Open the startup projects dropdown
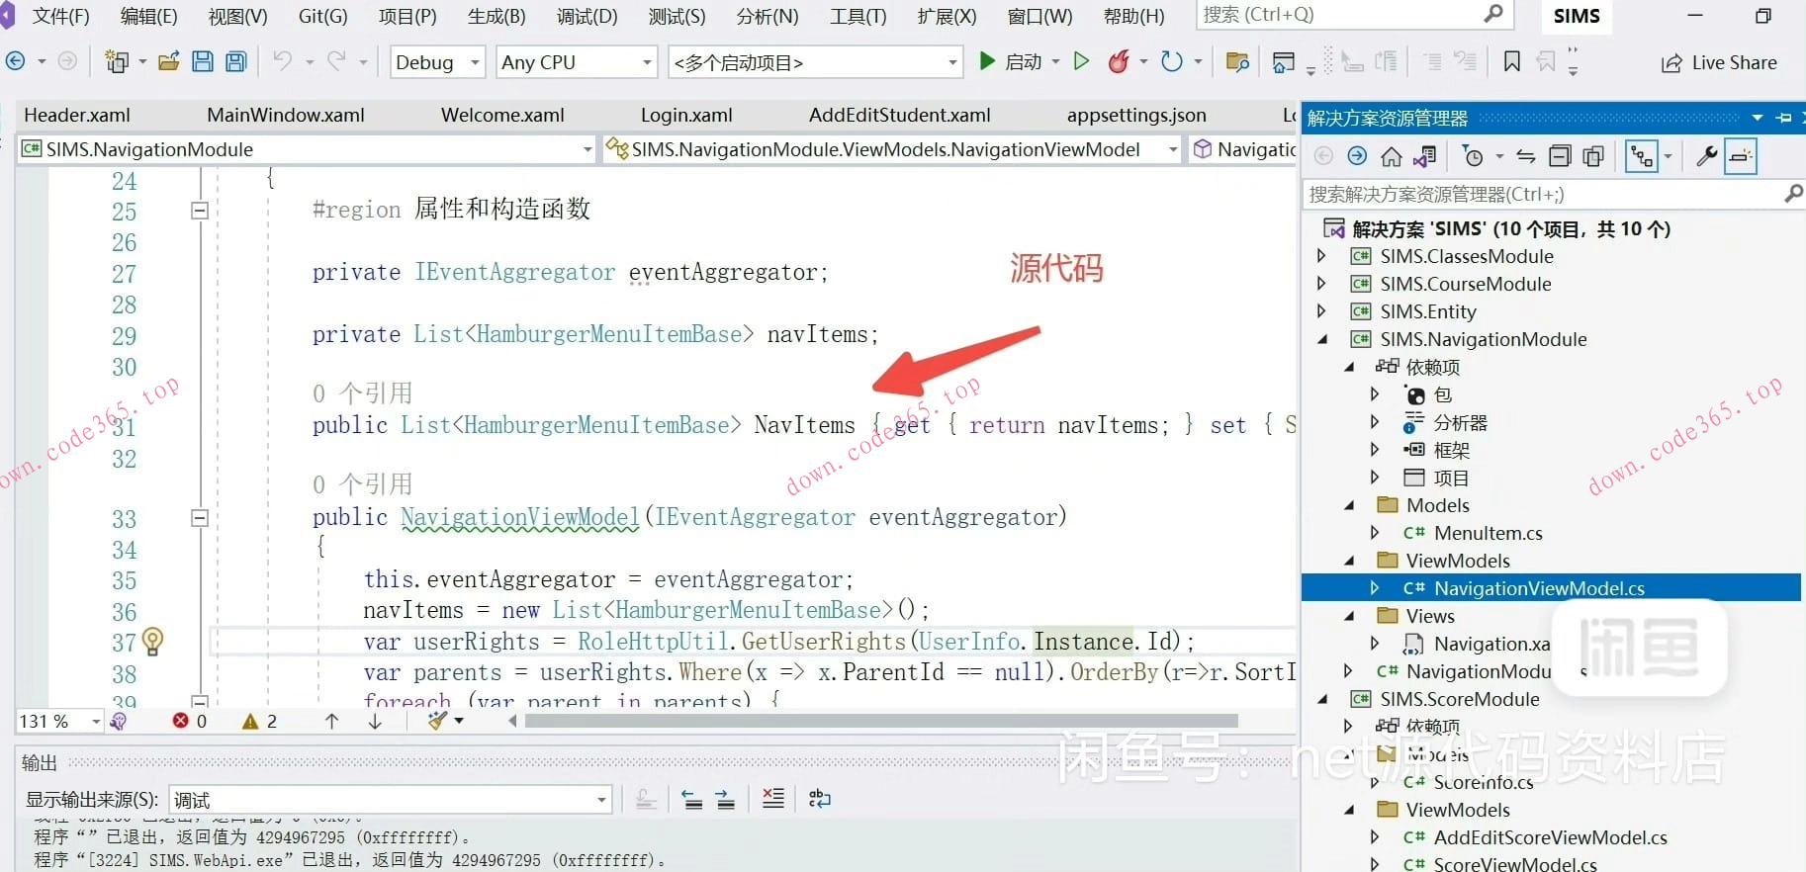The width and height of the screenshot is (1806, 872). pos(816,62)
